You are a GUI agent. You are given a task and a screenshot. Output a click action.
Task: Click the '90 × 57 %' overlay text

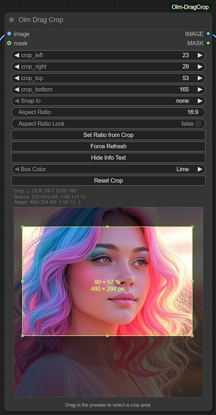tap(107, 282)
